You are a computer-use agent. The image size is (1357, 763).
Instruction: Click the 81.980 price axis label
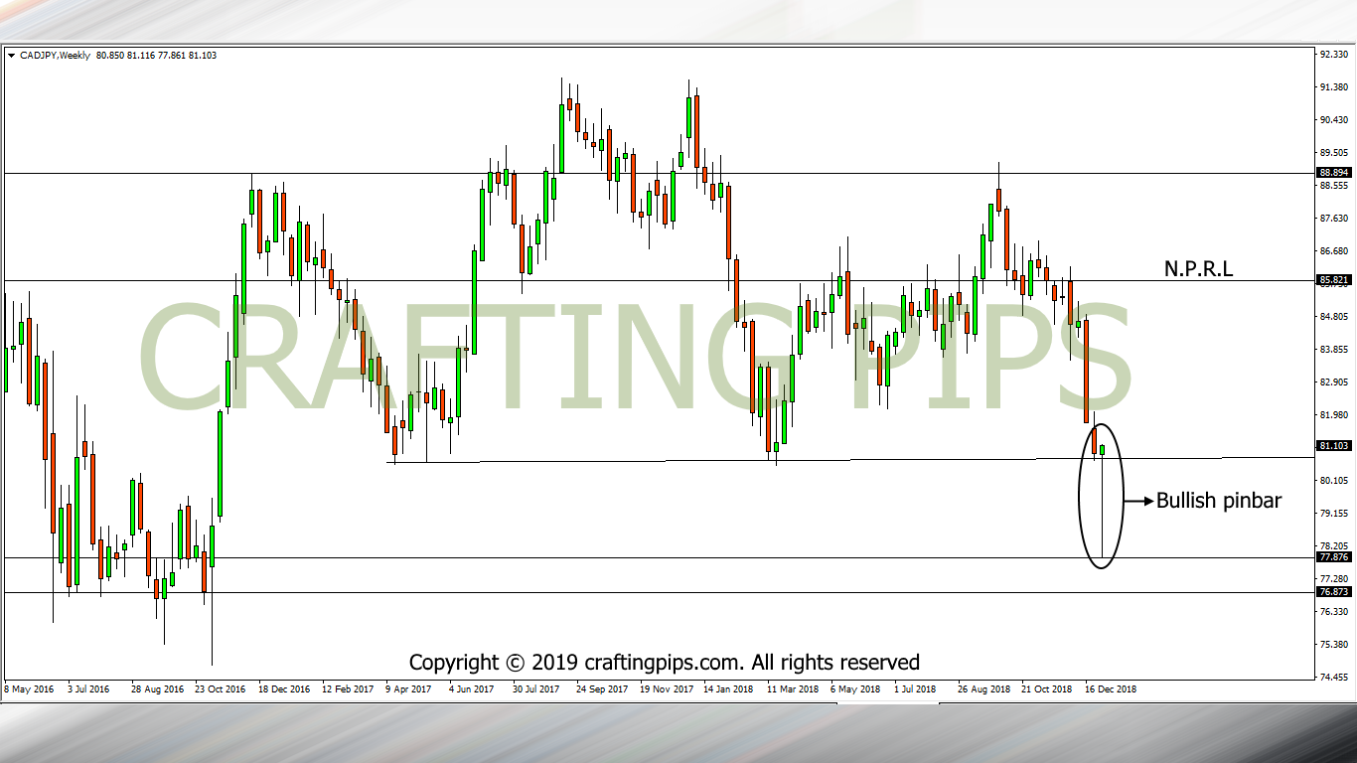click(x=1333, y=415)
